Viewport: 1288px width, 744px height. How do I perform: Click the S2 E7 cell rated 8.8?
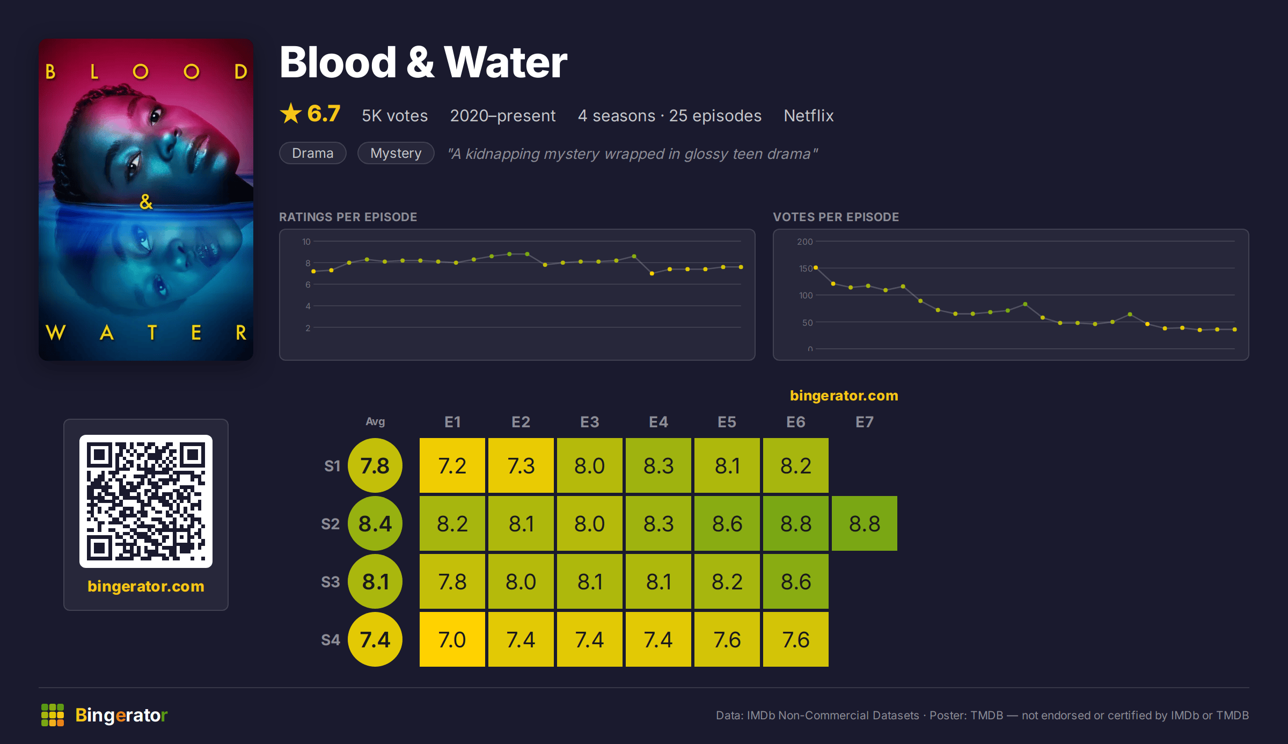pyautogui.click(x=865, y=523)
